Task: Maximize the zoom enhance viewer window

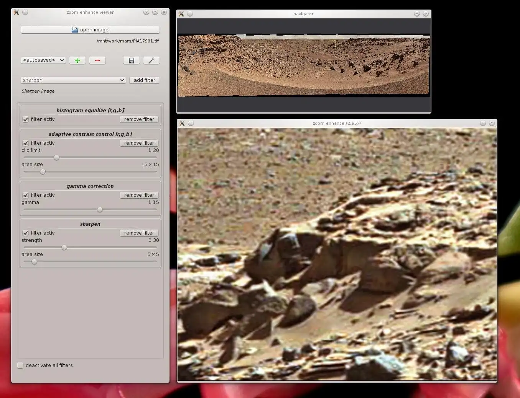Action: [x=155, y=12]
